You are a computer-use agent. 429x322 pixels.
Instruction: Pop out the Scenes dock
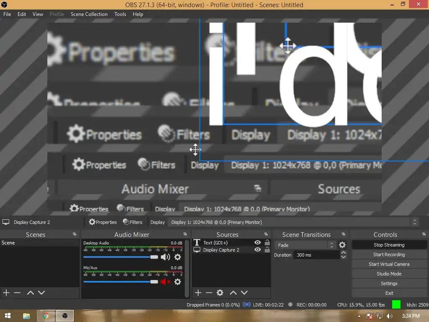coord(75,234)
